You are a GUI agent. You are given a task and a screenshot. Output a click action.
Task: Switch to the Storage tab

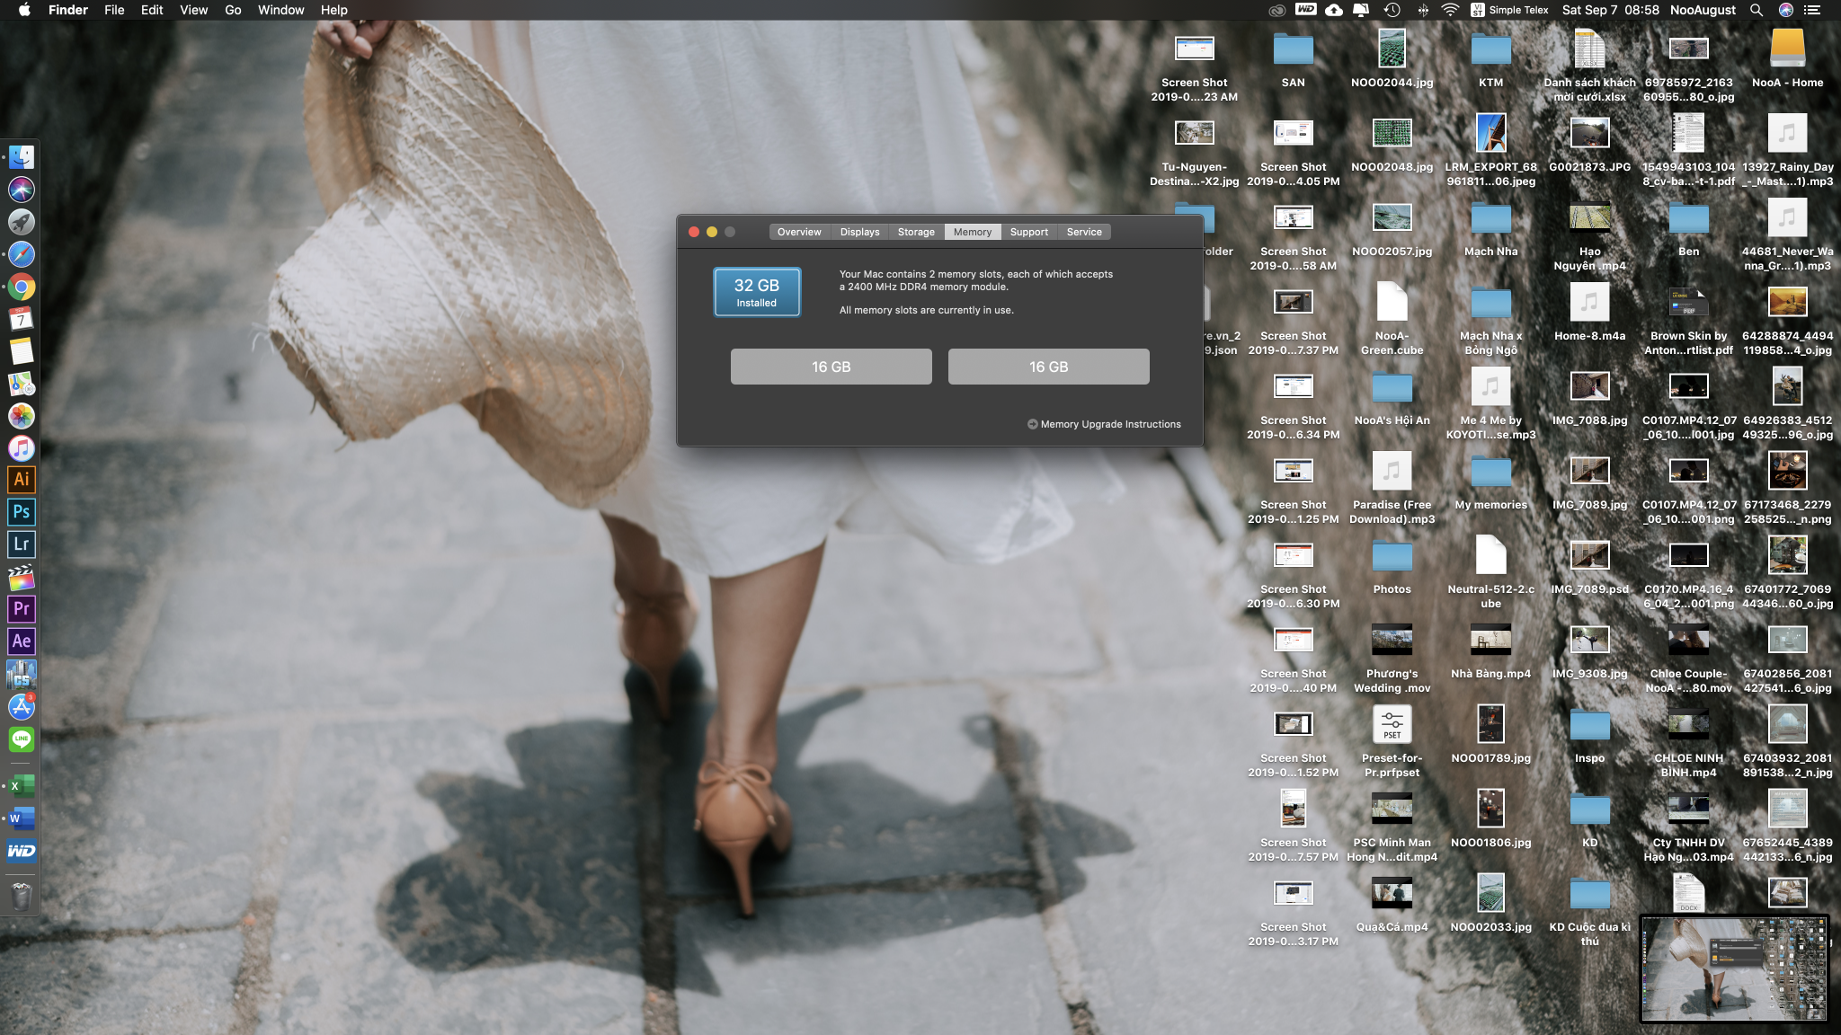(915, 232)
